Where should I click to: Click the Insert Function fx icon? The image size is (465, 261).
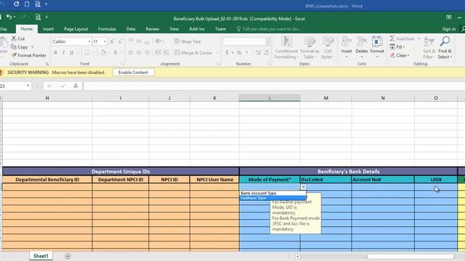pos(76,86)
